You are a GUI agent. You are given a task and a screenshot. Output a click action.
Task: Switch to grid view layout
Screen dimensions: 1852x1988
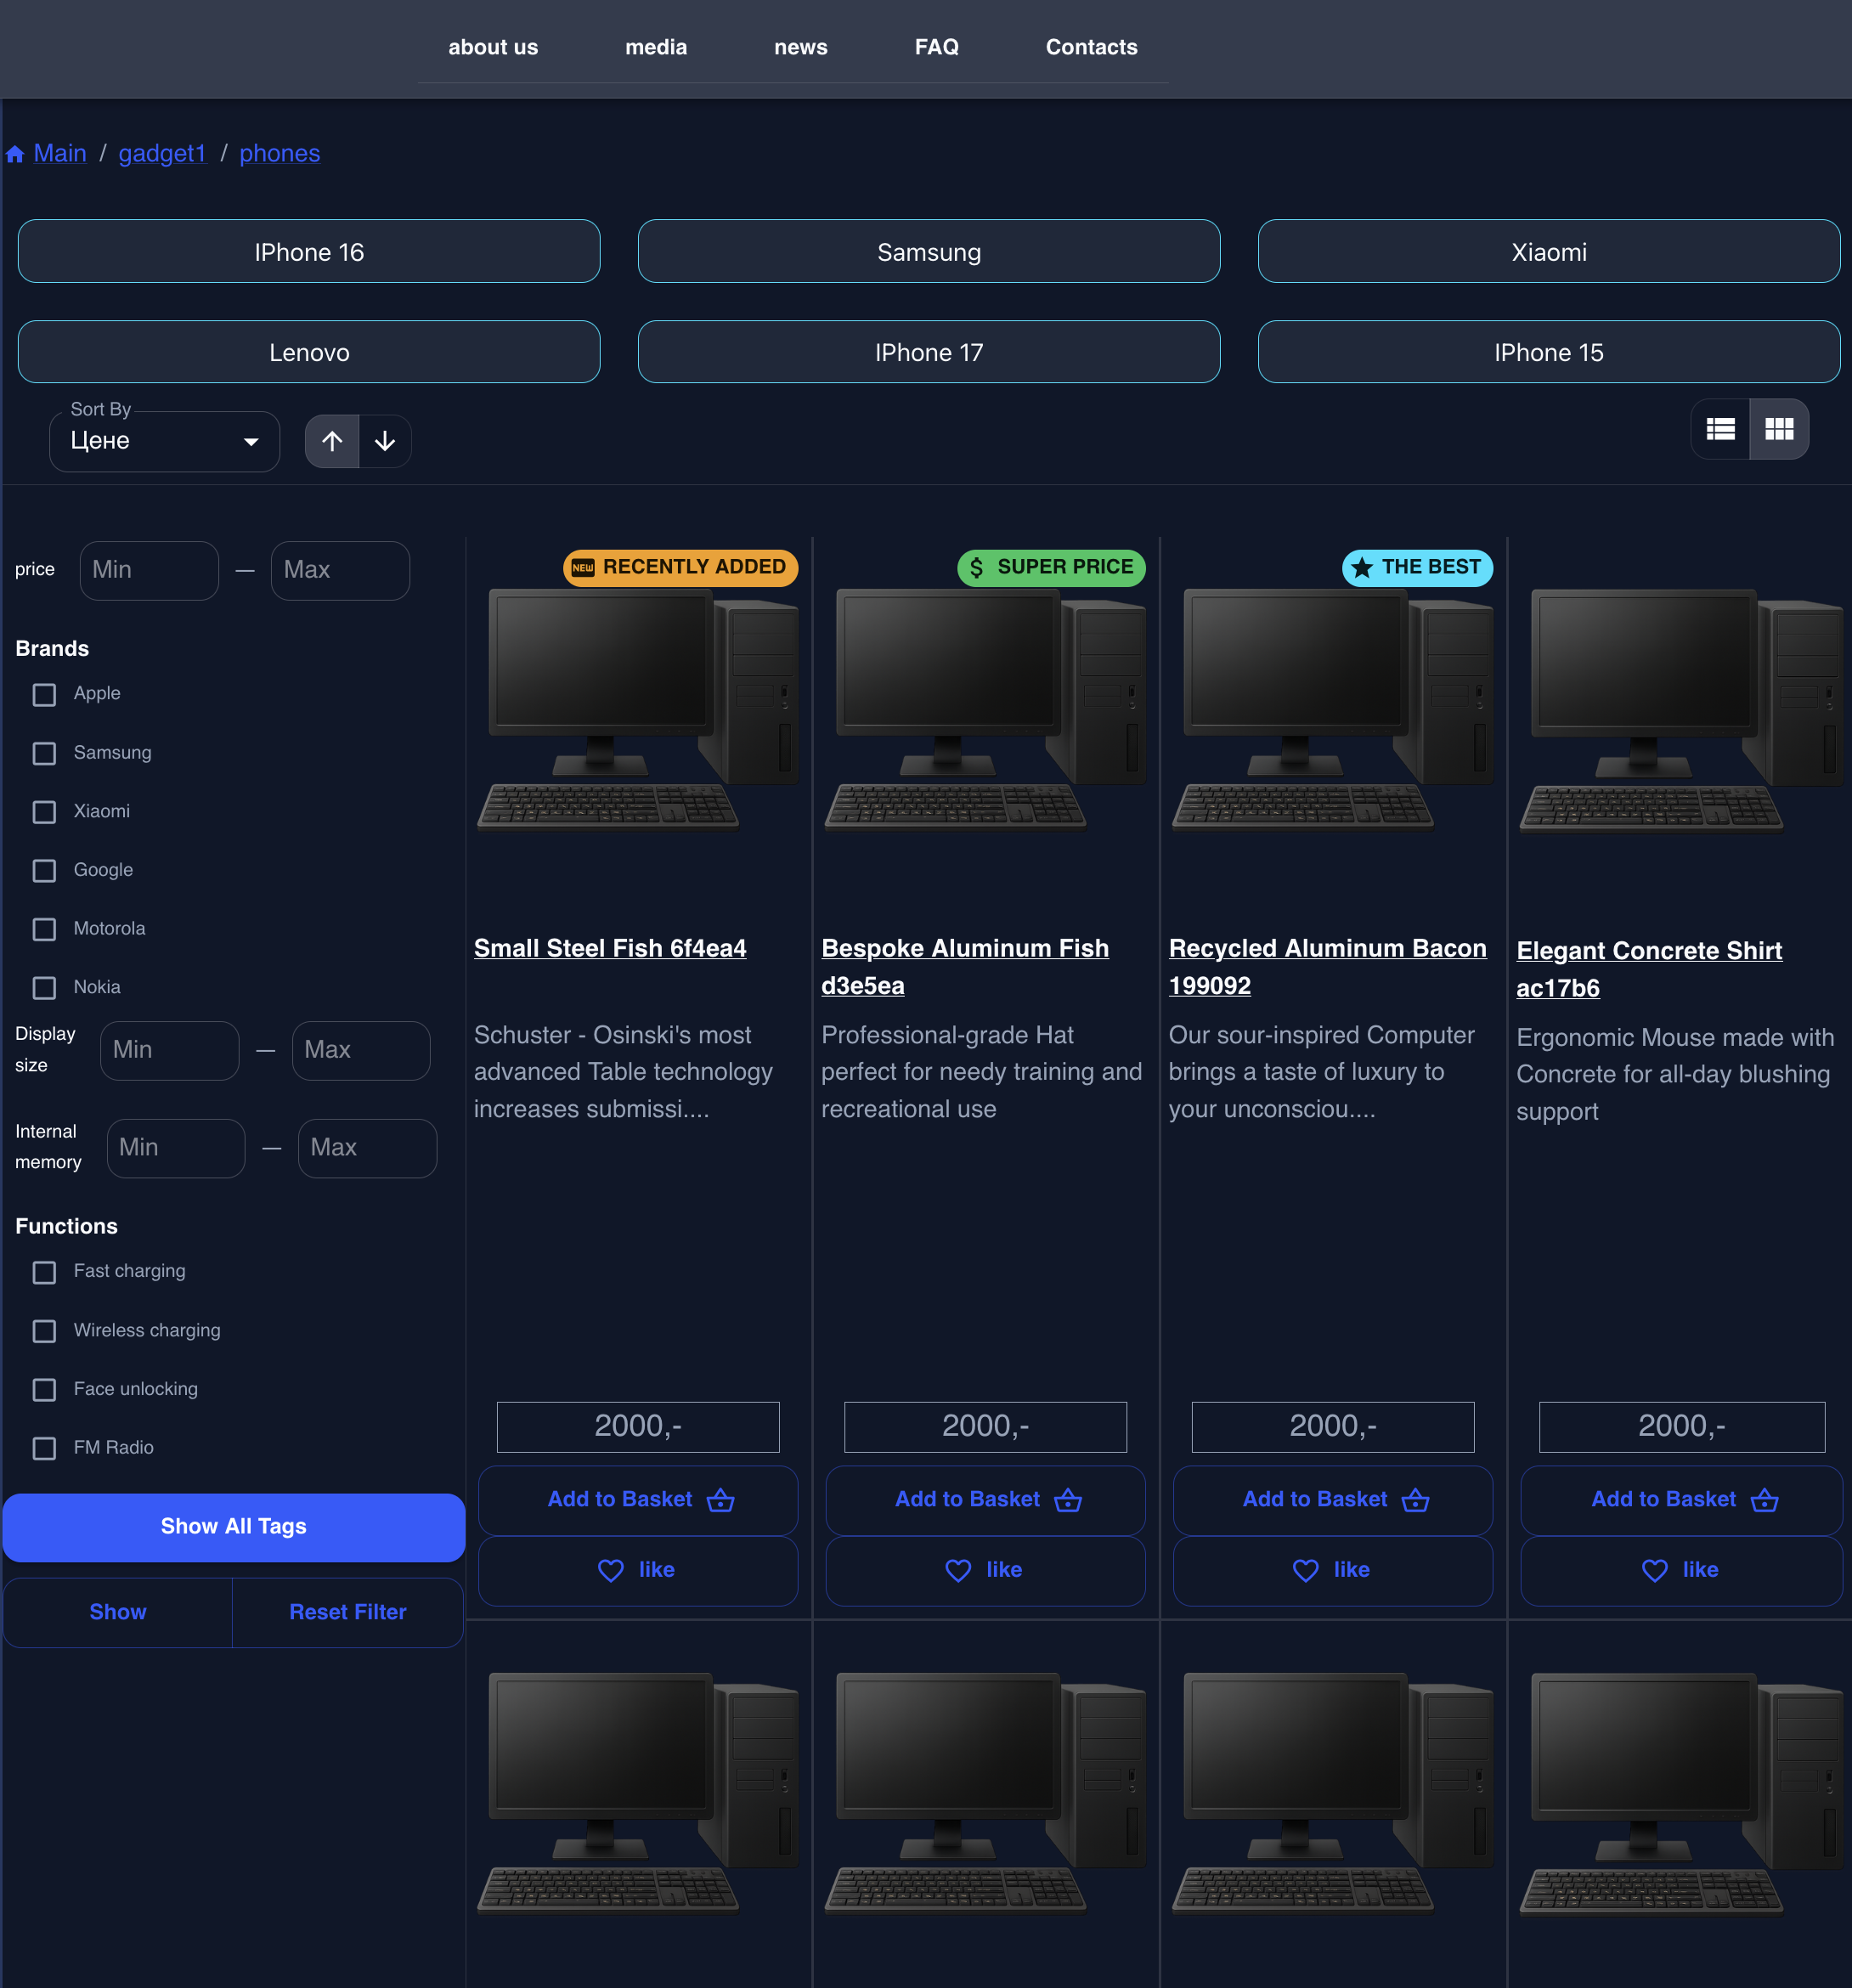pyautogui.click(x=1779, y=429)
